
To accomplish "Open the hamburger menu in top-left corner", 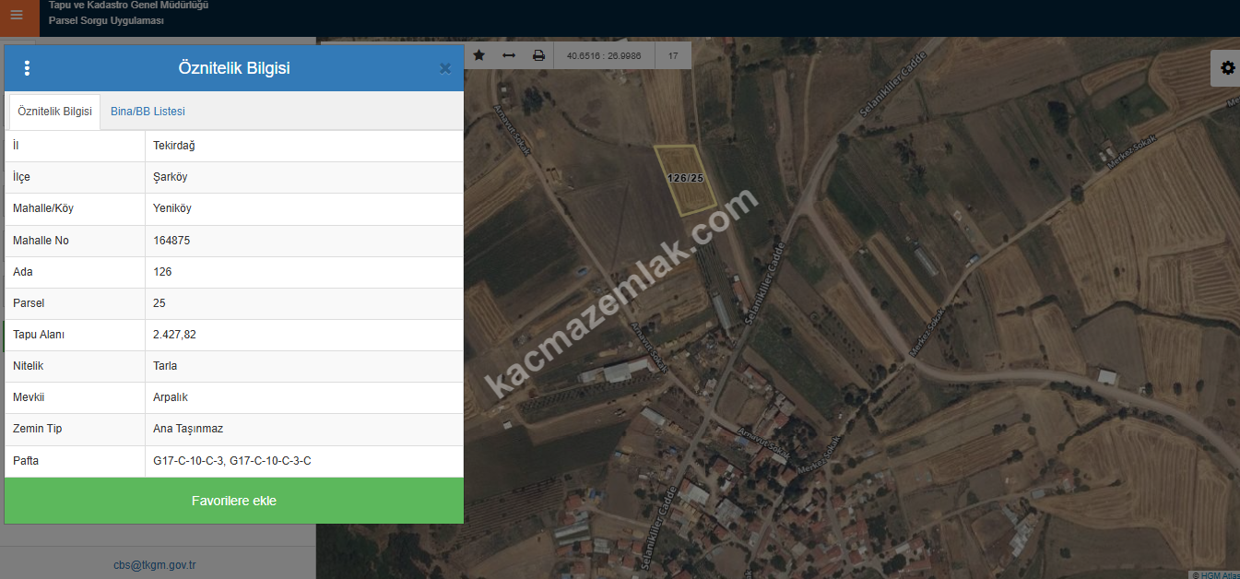I will [16, 15].
